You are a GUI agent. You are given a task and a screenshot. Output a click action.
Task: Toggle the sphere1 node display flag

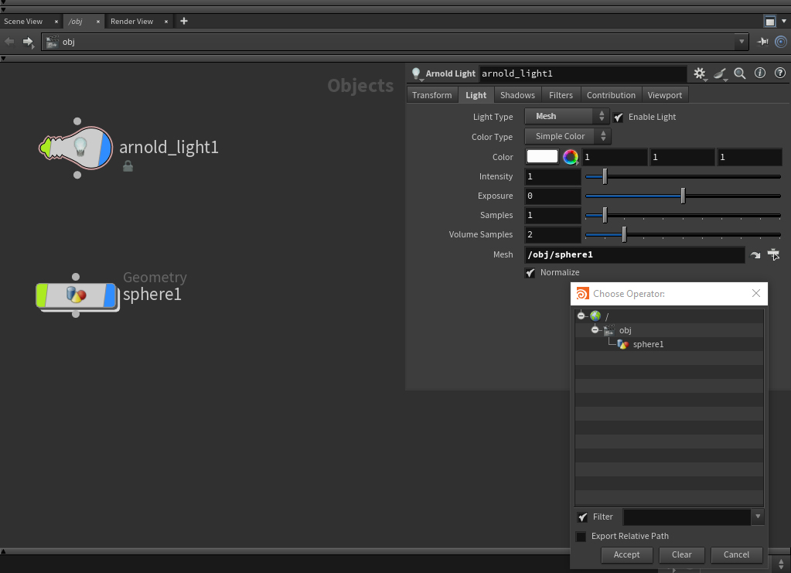[x=110, y=295]
